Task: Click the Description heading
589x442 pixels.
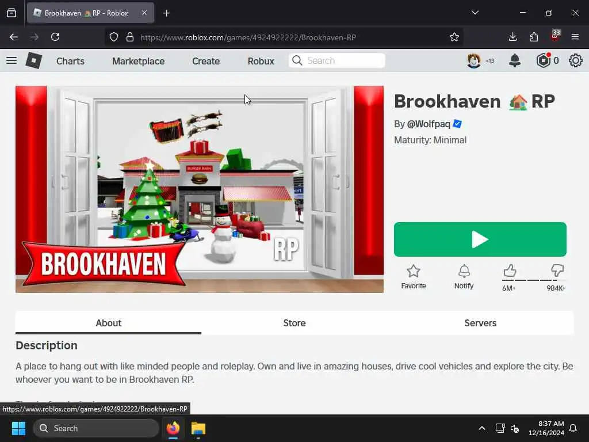Action: 47,345
